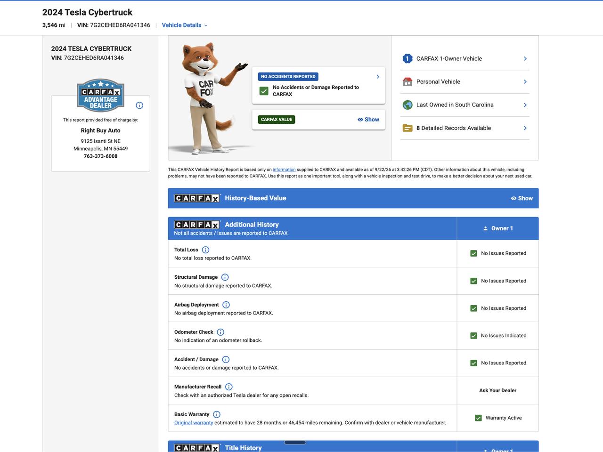Screen dimensions: 603x452
Task: Open Accident / Damage info icon
Action: [226, 360]
